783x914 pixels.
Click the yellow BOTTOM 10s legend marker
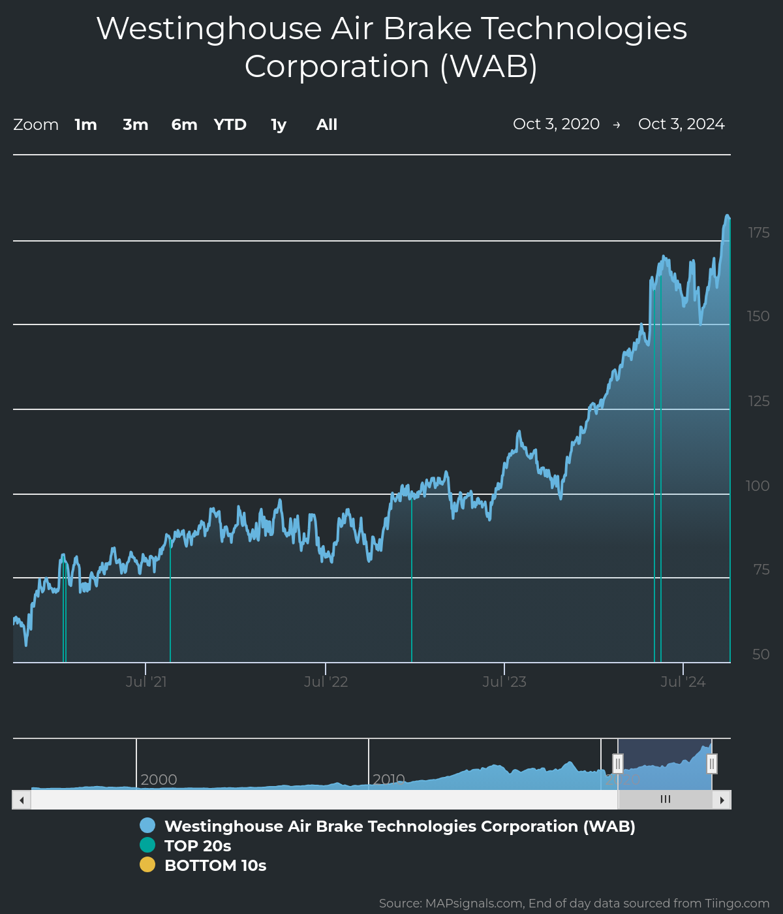147,865
